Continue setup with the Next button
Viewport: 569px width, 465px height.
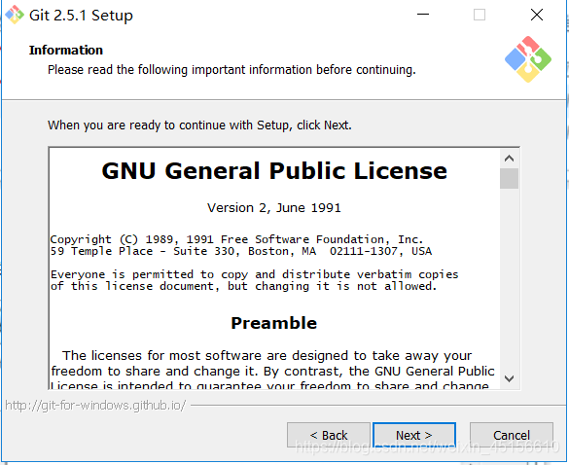coord(414,435)
